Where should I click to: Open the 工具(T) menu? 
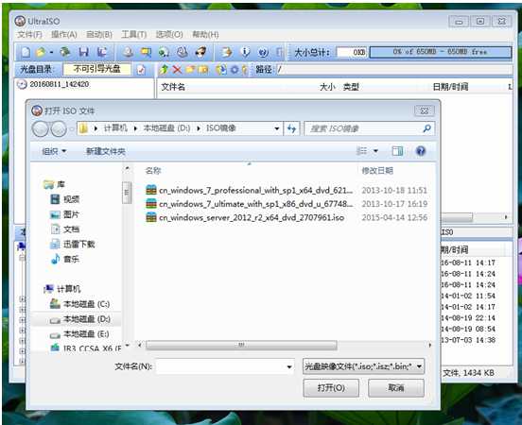pos(134,35)
